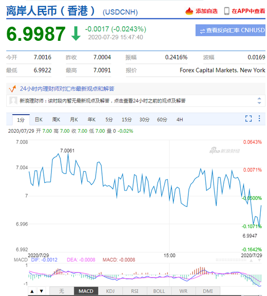Click the 新浪理财师 message text
This screenshot has height=296, width=267.
[102, 101]
